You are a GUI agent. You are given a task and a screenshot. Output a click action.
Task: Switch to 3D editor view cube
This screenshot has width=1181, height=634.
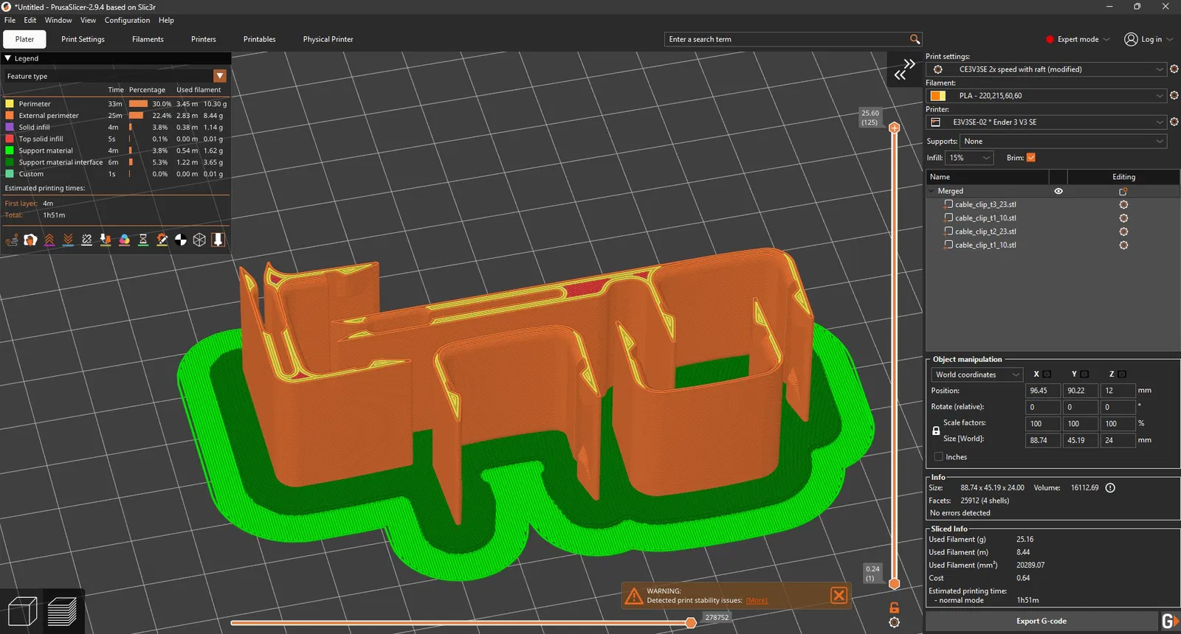(22, 611)
